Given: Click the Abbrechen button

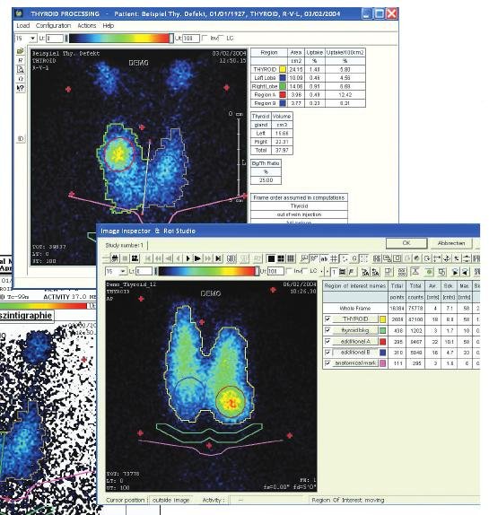Looking at the screenshot, I should pos(451,243).
